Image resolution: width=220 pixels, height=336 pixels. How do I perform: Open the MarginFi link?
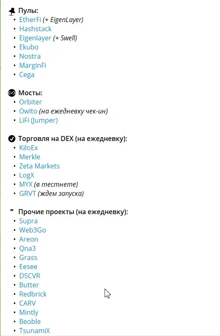tap(32, 66)
